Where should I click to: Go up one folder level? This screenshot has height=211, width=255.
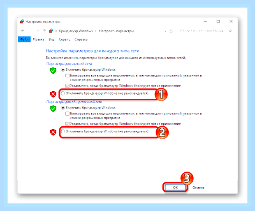point(44,31)
